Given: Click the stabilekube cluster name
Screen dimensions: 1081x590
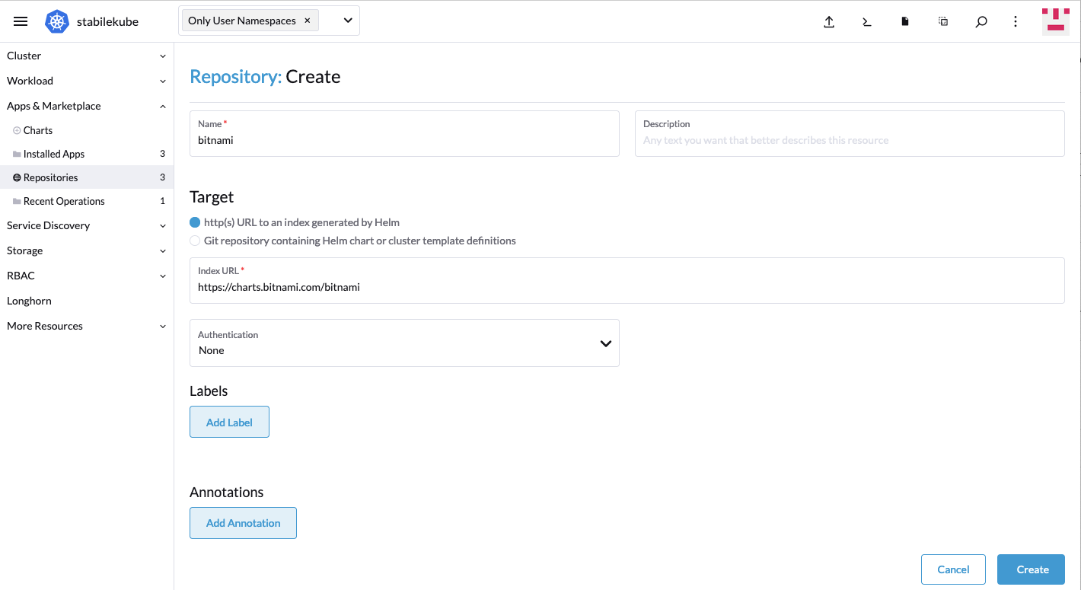Looking at the screenshot, I should 107,21.
